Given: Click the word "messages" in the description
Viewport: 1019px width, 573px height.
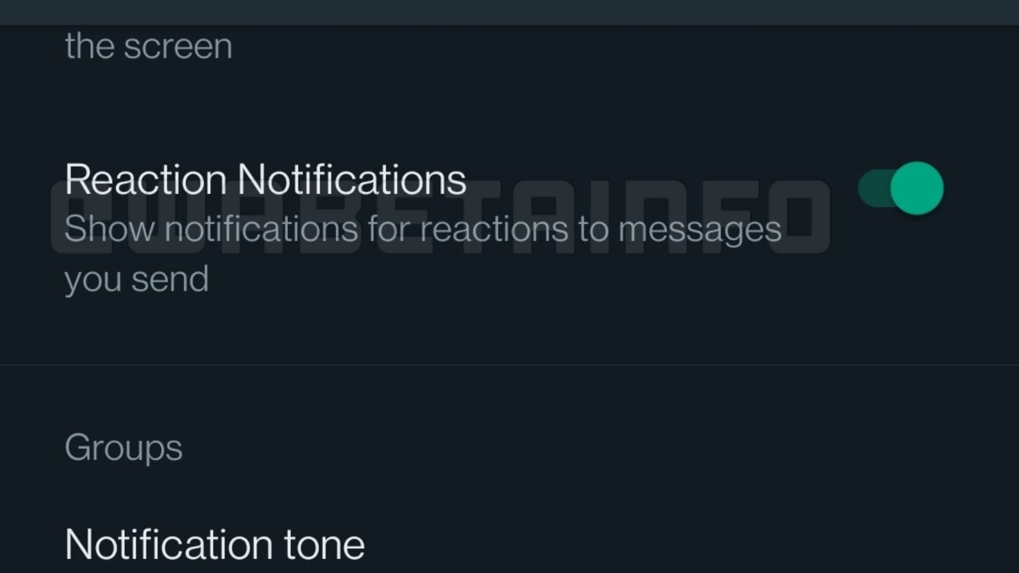Looking at the screenshot, I should (700, 230).
